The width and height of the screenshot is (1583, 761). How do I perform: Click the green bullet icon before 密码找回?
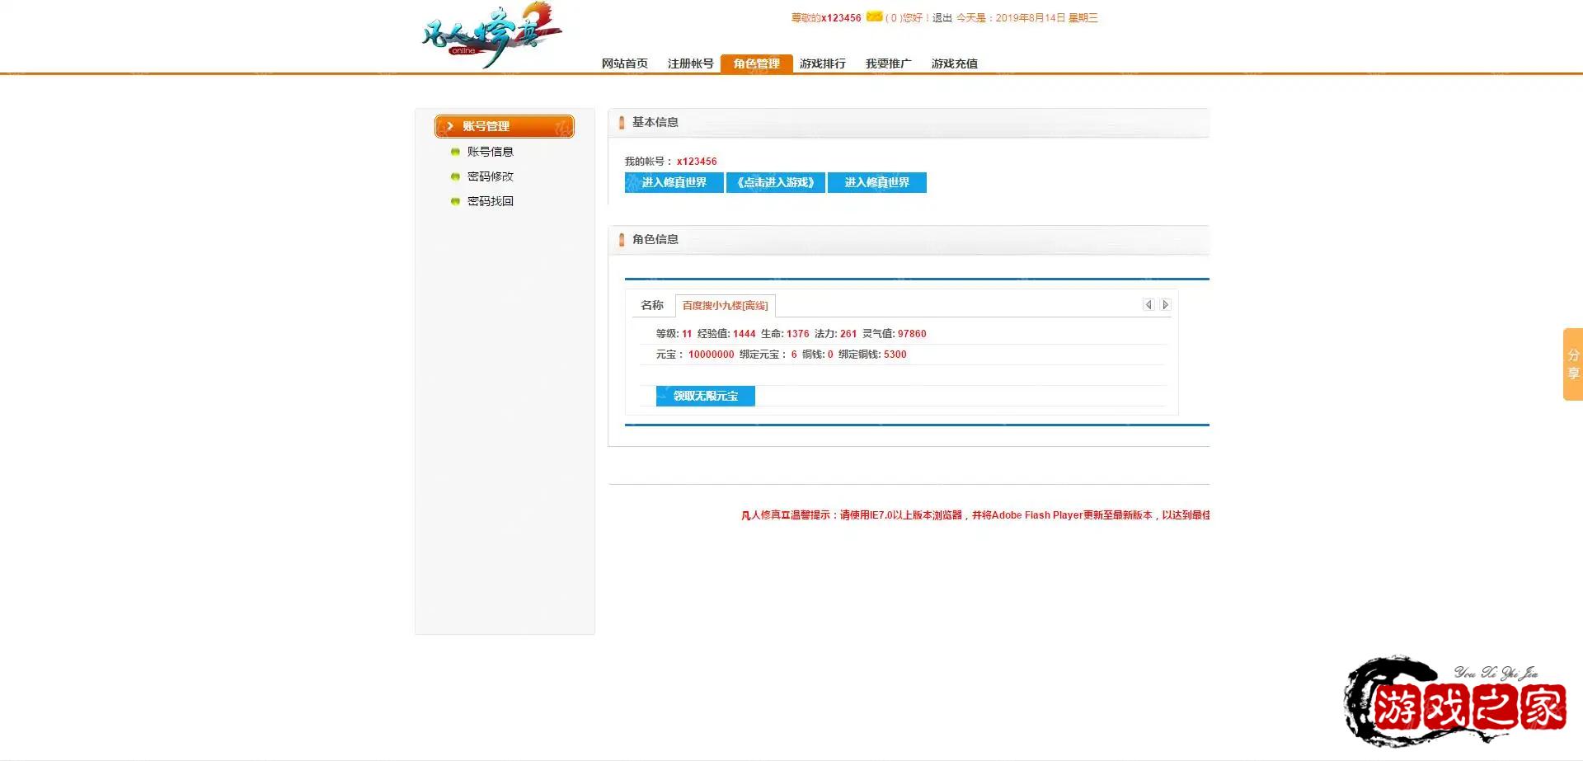(x=455, y=200)
